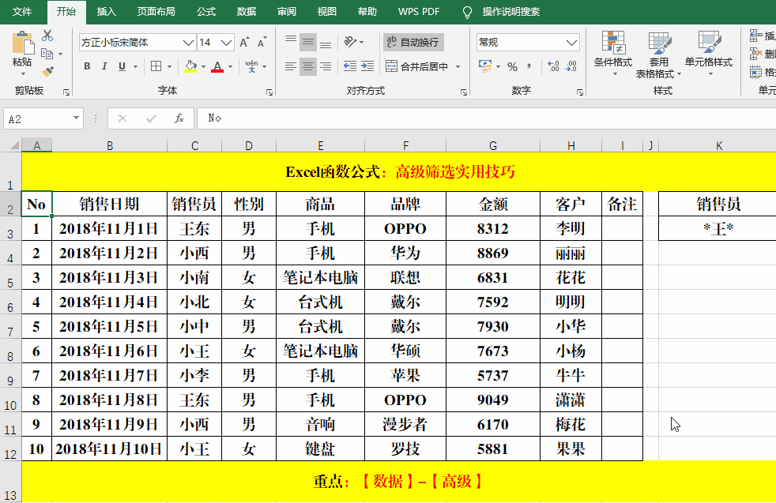The image size is (776, 503).
Task: Switch to the 数据 ribbon tab
Action: (246, 12)
